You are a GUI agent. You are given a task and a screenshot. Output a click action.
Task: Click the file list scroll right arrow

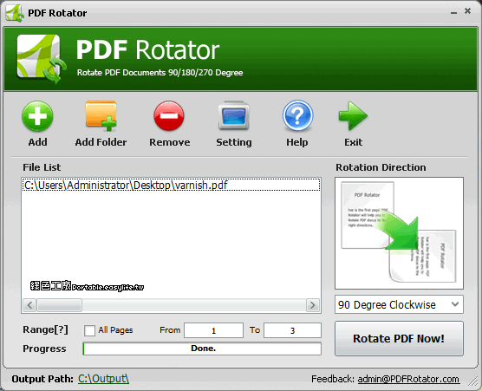[x=313, y=305]
